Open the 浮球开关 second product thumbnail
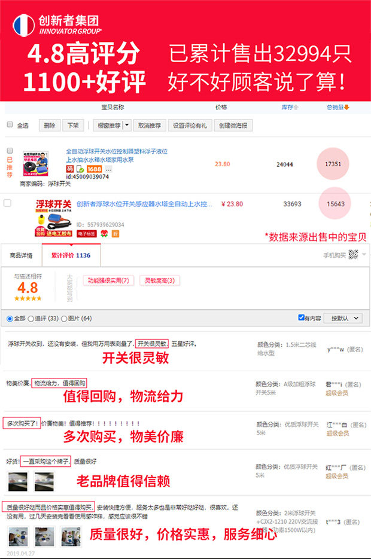The height and width of the screenshot is (559, 371). [x=53, y=218]
